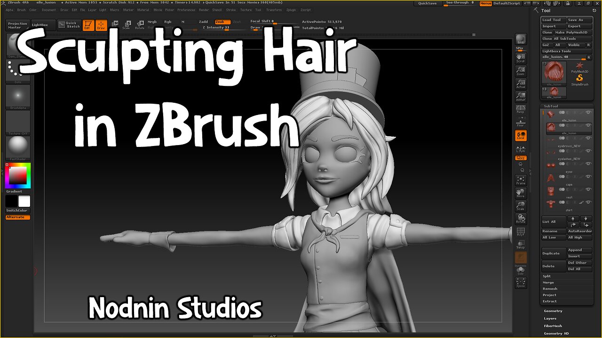
Task: Open the Document menu
Action: pos(49,10)
